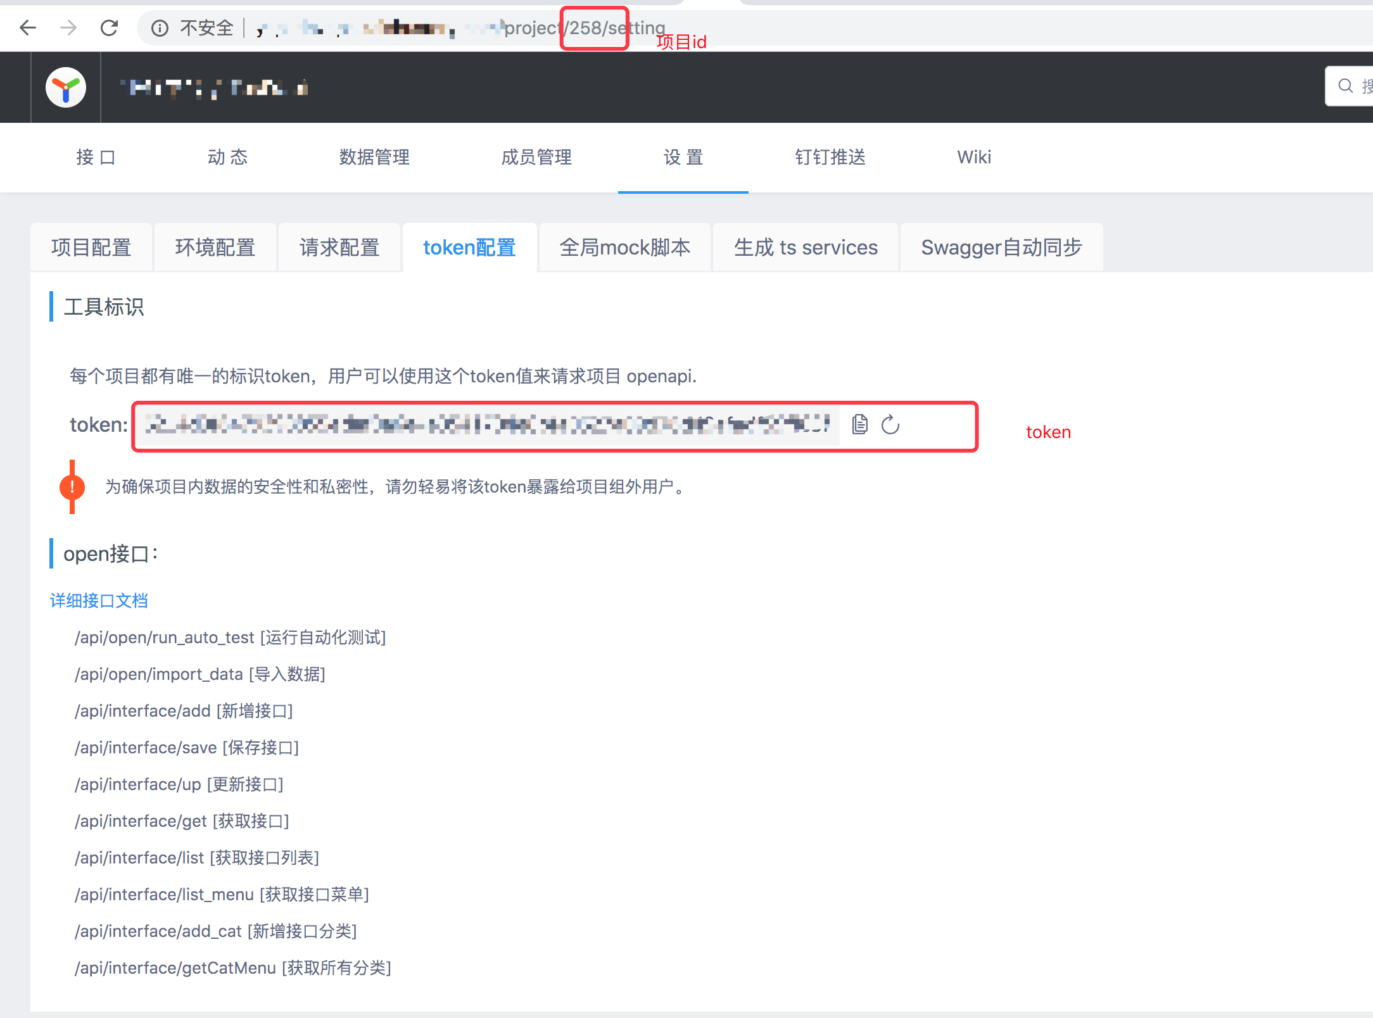Switch to the Swagger自动同步 tab
Viewport: 1373px width, 1018px height.
tap(1001, 248)
